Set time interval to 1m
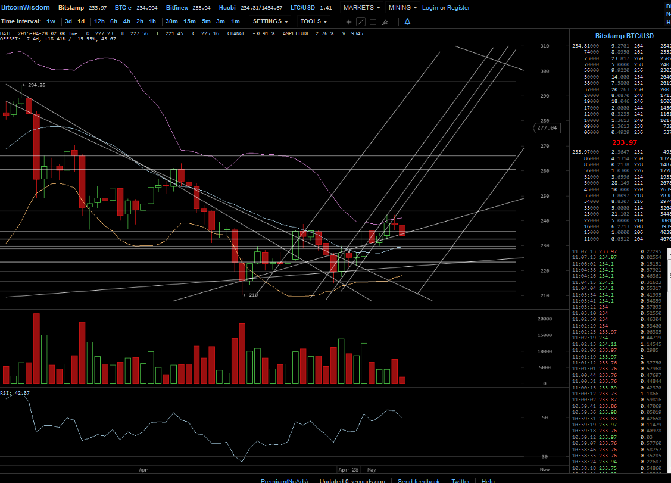 (x=235, y=21)
